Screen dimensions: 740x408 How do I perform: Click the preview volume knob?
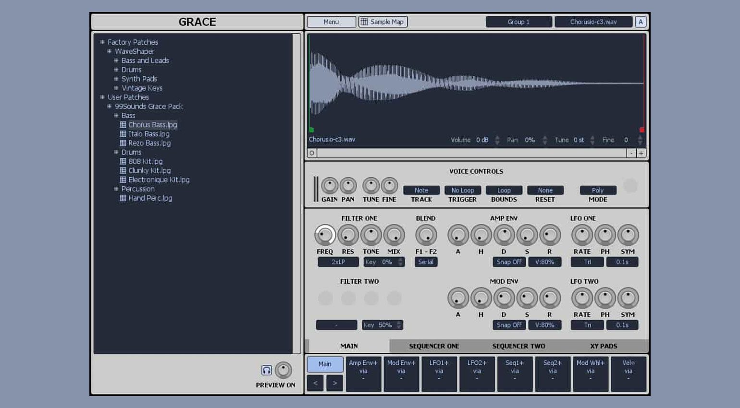click(283, 370)
